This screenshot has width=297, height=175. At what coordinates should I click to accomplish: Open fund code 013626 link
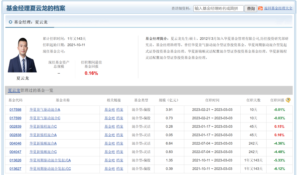[x=15, y=160]
